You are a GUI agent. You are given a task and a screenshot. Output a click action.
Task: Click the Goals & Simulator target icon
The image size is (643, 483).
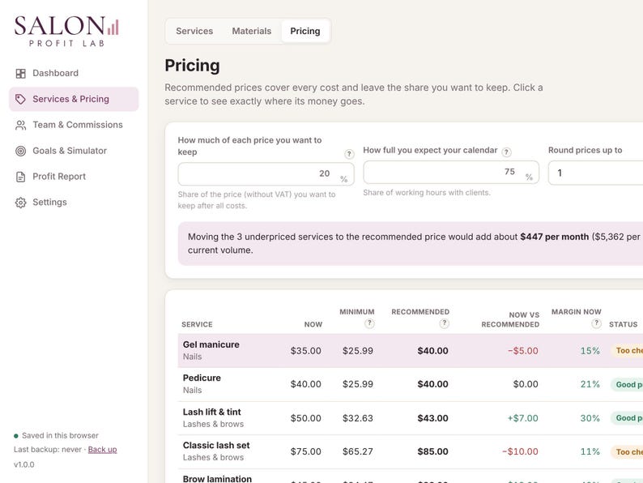tap(20, 151)
